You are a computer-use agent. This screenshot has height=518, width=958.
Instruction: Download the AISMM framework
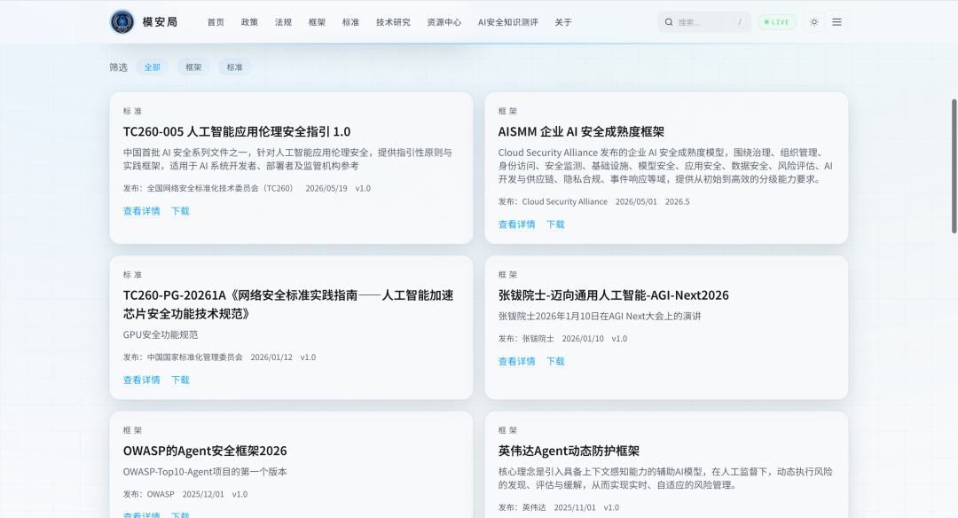click(x=555, y=224)
